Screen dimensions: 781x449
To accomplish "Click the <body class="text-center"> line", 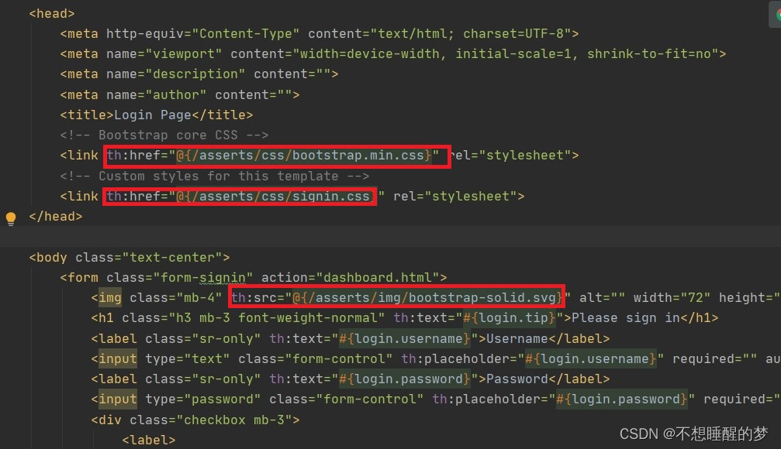I will click(x=130, y=258).
